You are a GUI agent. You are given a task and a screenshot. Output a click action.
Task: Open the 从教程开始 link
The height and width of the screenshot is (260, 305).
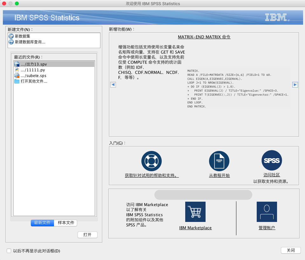tap(219, 176)
